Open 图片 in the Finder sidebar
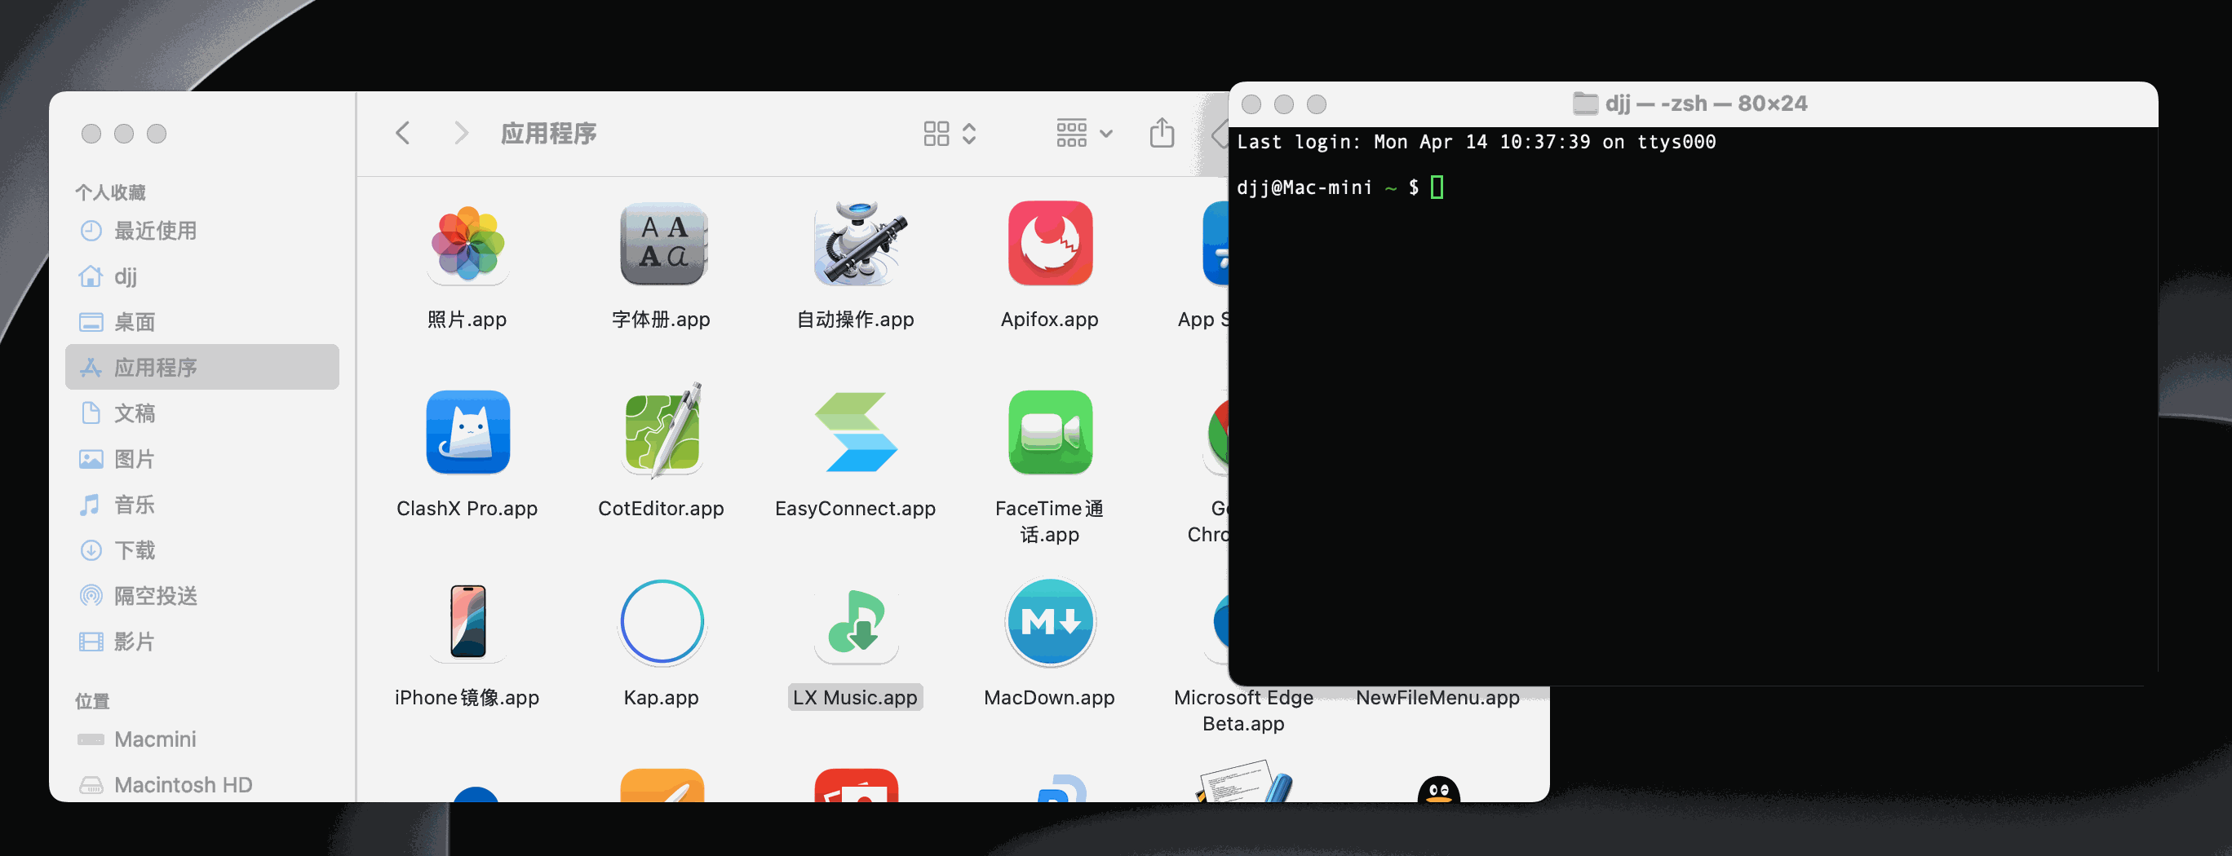The width and height of the screenshot is (2232, 856). tap(201, 459)
